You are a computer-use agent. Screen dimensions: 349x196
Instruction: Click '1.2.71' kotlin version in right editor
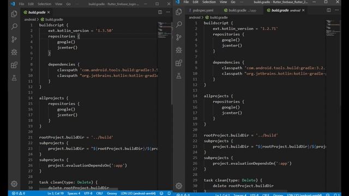point(269,29)
